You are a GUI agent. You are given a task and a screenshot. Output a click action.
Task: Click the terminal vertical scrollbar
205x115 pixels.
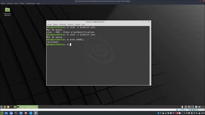pos(150,55)
